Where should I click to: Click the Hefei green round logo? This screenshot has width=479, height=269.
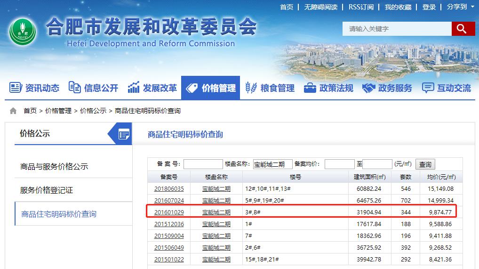pos(23,32)
